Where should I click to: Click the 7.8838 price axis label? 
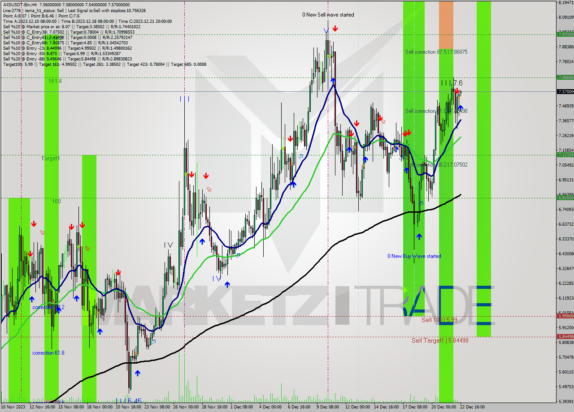tap(566, 47)
